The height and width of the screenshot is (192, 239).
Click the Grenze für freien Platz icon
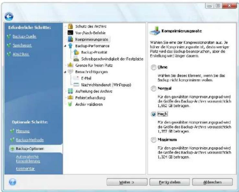(70, 65)
